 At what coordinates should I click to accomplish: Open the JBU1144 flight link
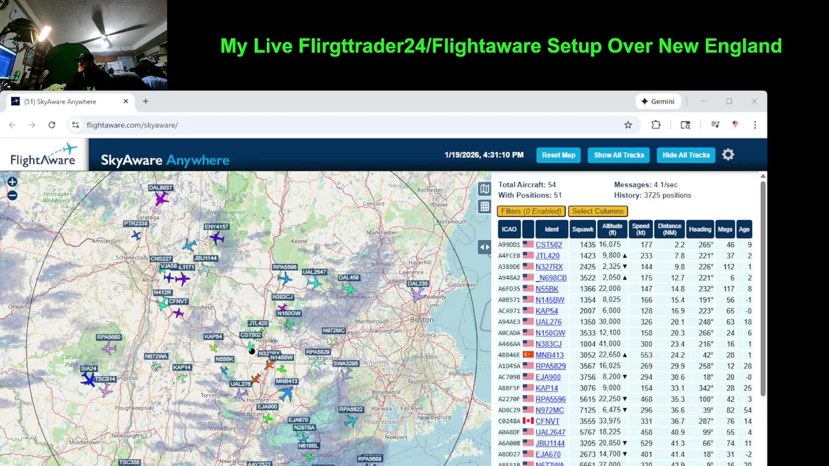[x=550, y=443]
